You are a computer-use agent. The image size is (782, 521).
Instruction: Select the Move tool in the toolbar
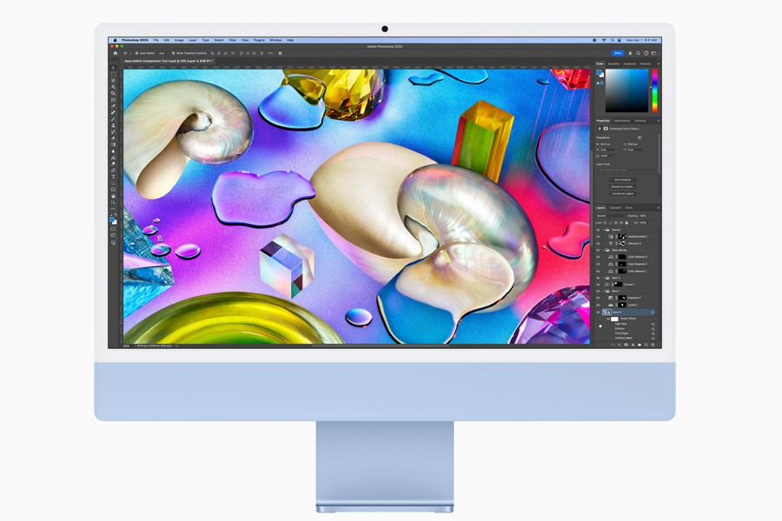pyautogui.click(x=113, y=68)
